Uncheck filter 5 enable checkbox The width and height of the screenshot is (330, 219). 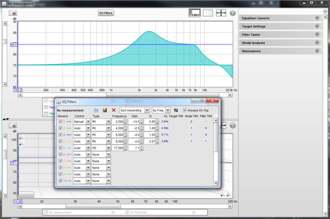pyautogui.click(x=61, y=148)
